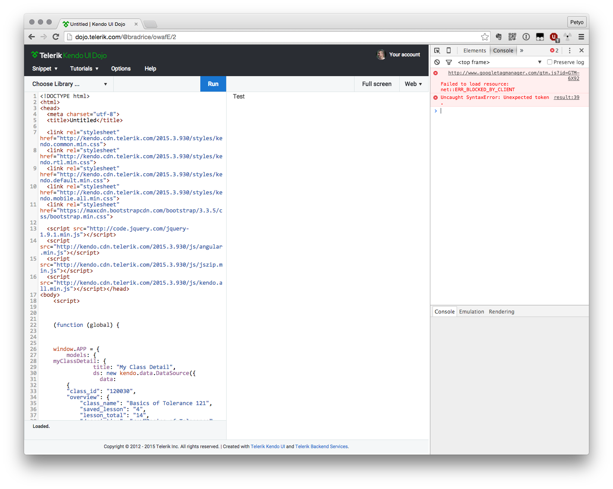Open the top frame context selector
The height and width of the screenshot is (489, 613).
(x=499, y=62)
